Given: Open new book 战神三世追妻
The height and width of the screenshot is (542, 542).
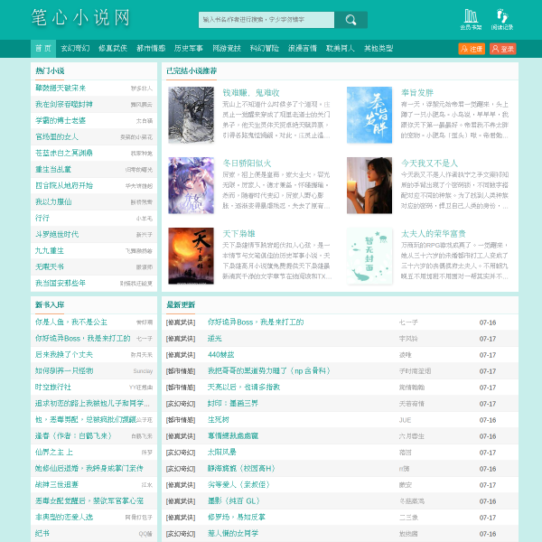Looking at the screenshot, I should coord(57,484).
